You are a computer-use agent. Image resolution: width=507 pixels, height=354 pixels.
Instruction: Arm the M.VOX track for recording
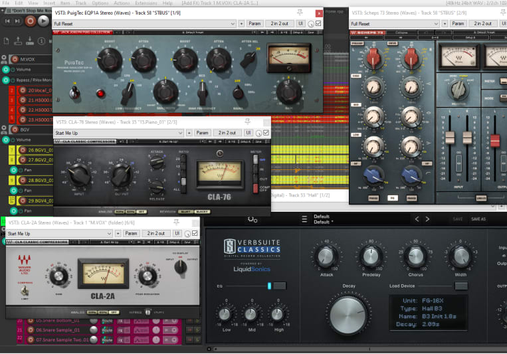pyautogui.click(x=15, y=59)
